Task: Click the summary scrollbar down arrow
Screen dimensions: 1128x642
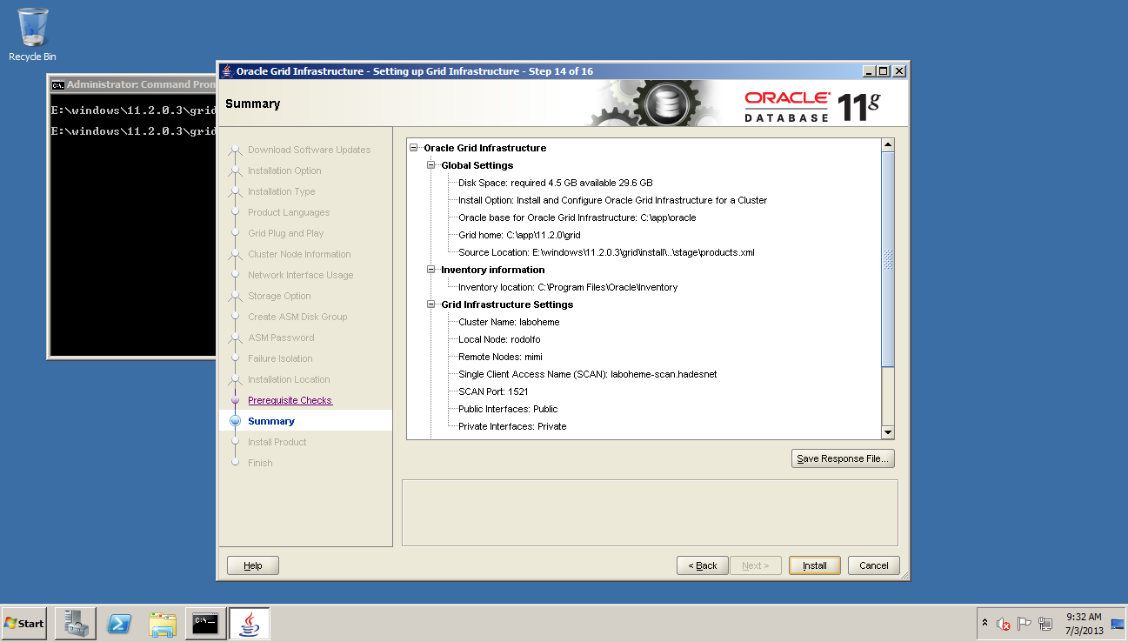Action: [887, 432]
